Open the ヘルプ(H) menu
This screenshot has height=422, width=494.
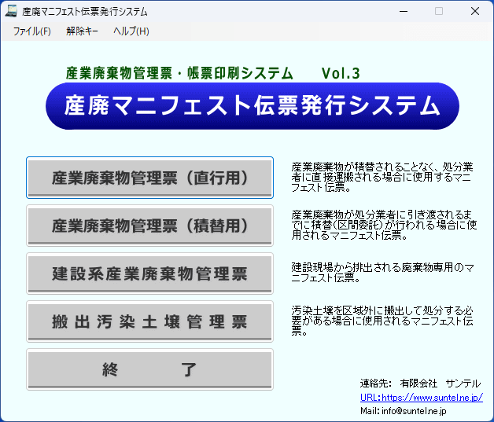pyautogui.click(x=131, y=31)
